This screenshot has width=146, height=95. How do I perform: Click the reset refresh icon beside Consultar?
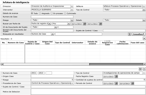click(x=130, y=34)
